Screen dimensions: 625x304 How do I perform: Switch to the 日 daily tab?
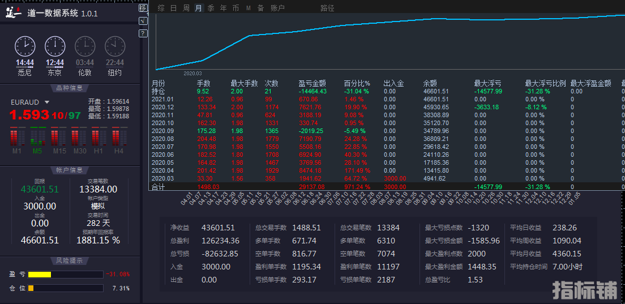click(x=173, y=8)
